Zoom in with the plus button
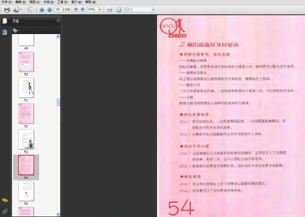The image size is (305, 217). tap(83, 9)
